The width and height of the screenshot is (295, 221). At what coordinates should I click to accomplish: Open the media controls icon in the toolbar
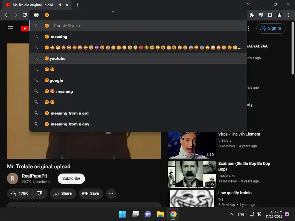tap(261, 15)
